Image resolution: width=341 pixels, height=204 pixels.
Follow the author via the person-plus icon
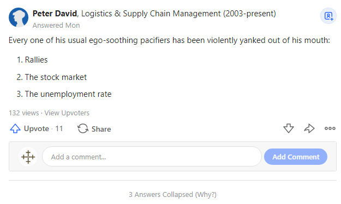(x=328, y=16)
